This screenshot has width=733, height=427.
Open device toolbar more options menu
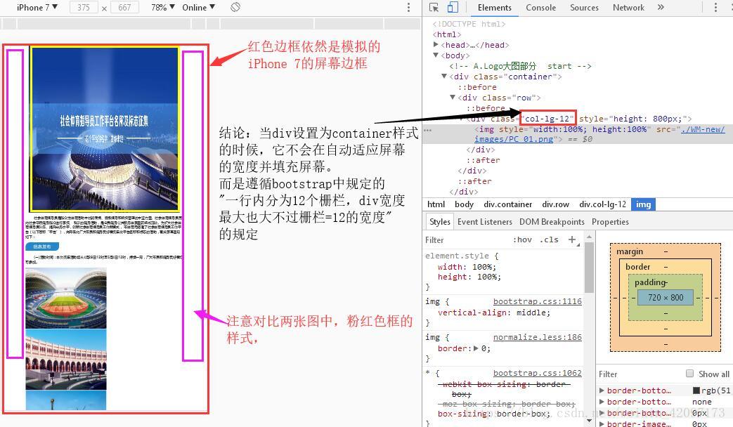(408, 8)
